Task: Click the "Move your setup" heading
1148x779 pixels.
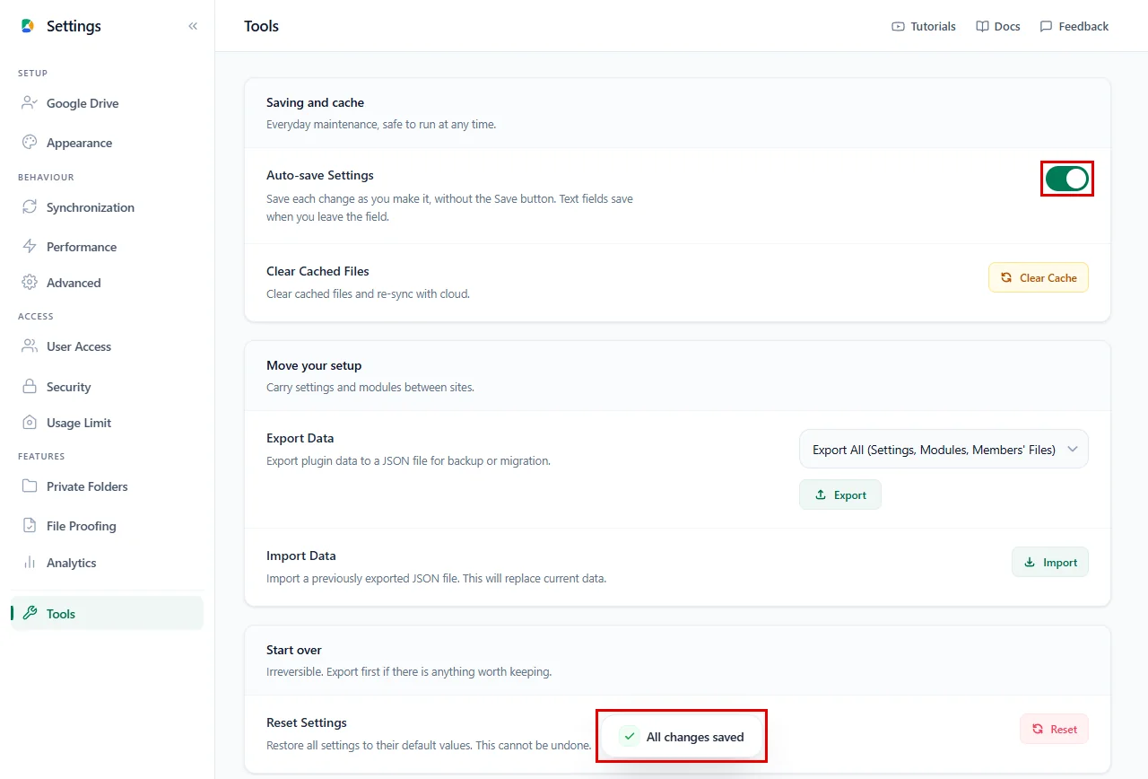Action: (314, 365)
